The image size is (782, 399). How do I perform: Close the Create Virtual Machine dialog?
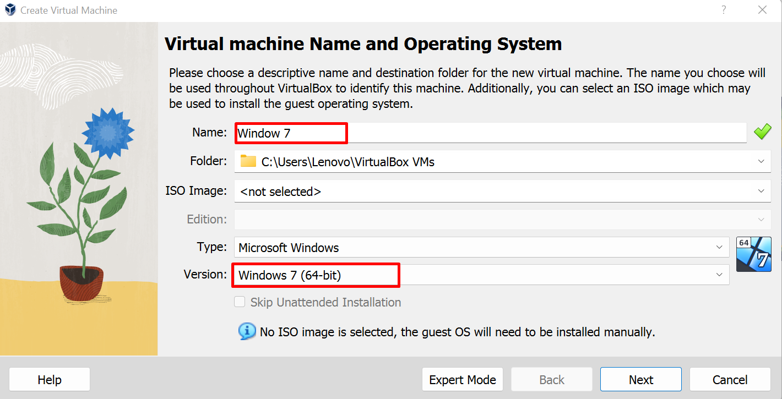tap(762, 10)
